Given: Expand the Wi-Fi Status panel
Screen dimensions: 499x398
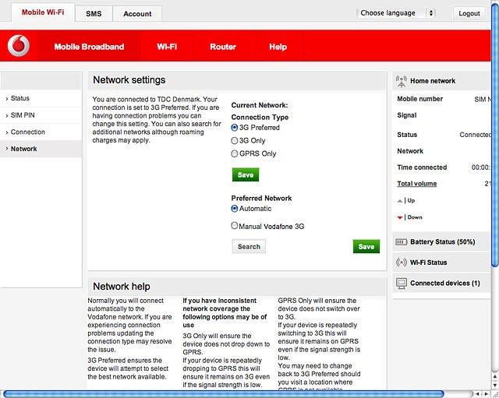Looking at the screenshot, I should [442, 262].
